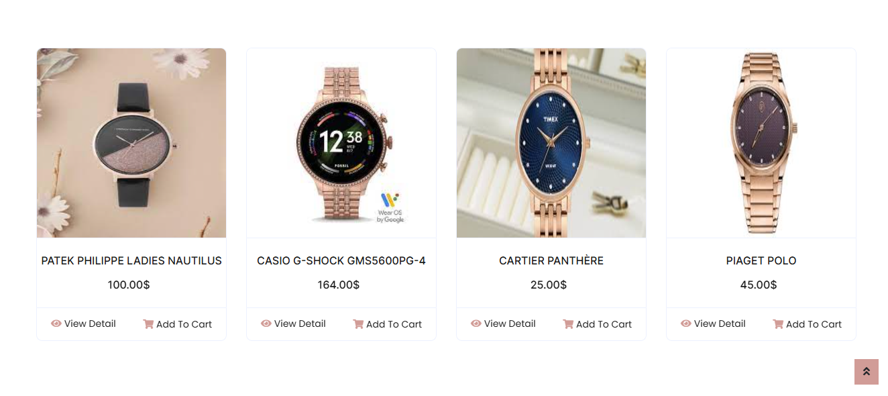
Task: Open View Detail for Cartier Panthère
Action: pos(503,324)
